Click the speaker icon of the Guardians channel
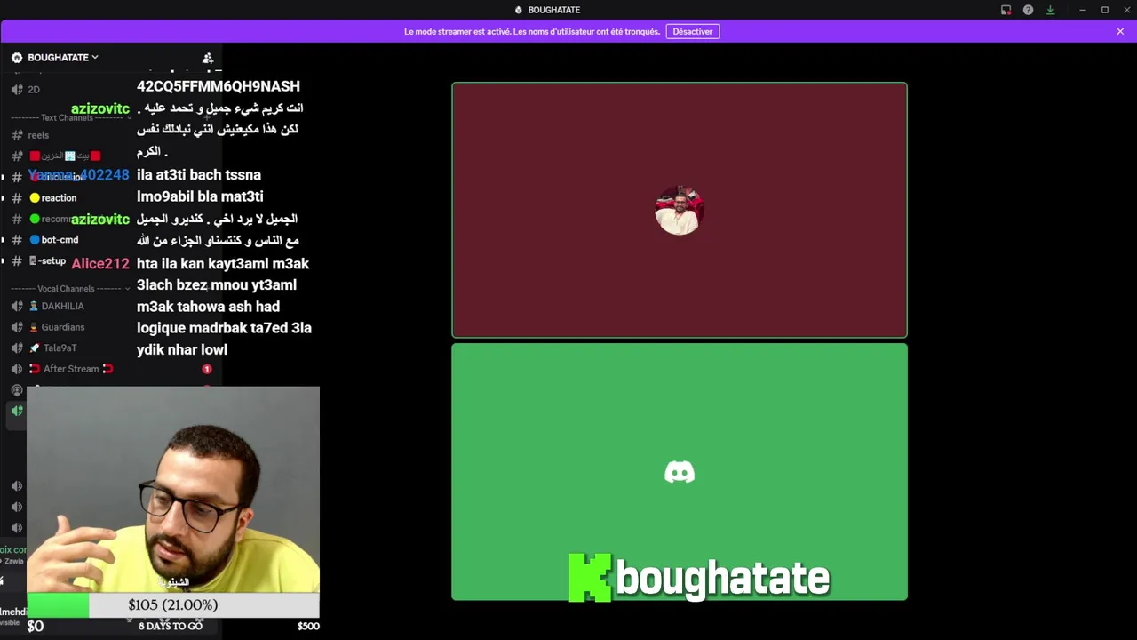 [17, 327]
